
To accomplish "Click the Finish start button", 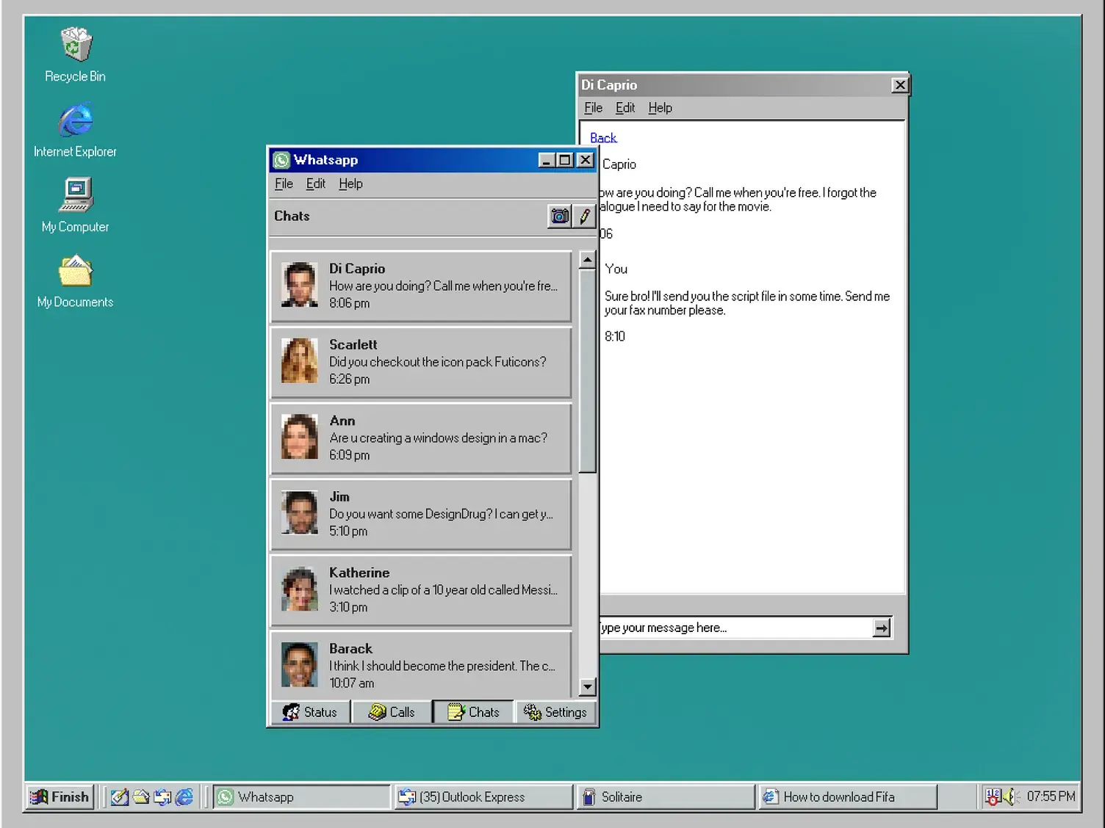I will point(60,796).
